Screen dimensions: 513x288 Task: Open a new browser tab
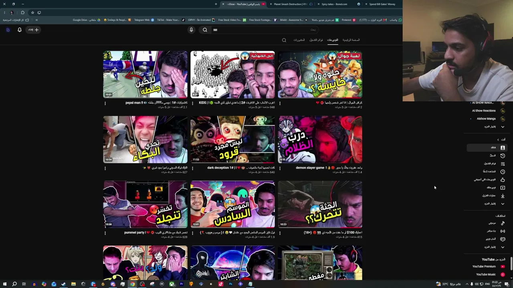[x=216, y=4]
